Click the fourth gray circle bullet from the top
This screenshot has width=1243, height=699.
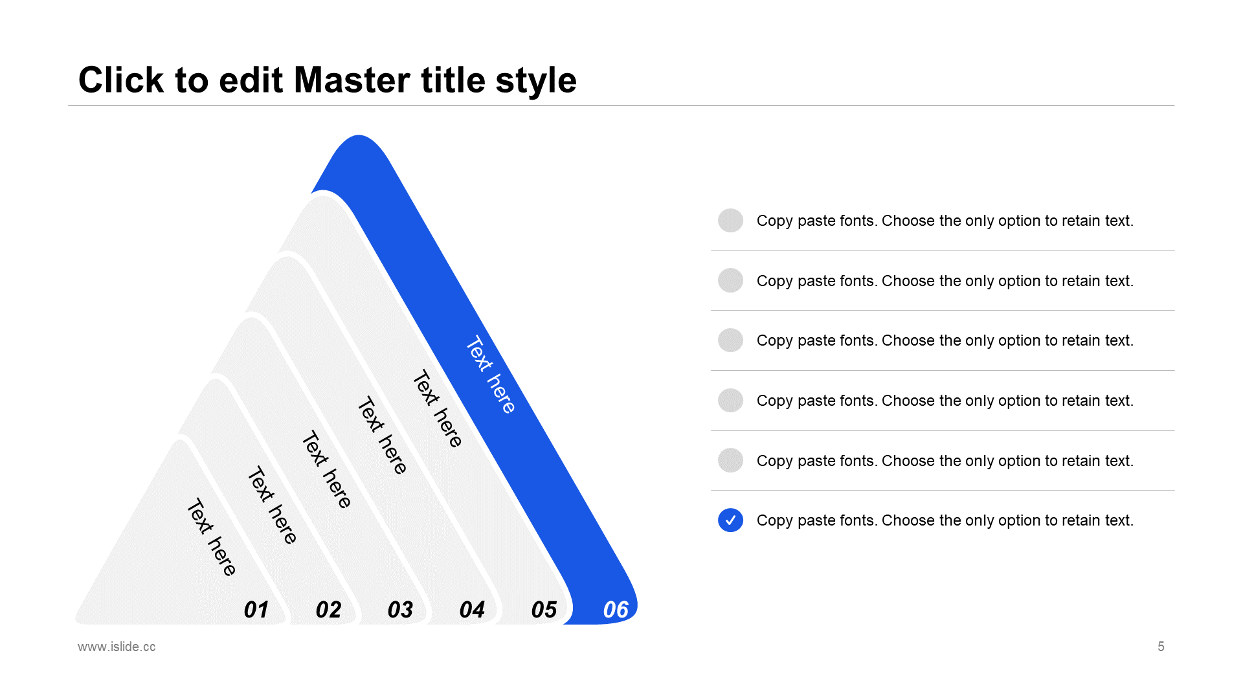click(x=730, y=401)
